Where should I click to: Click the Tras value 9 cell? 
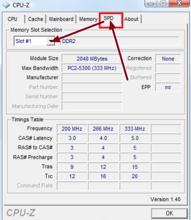[72, 167]
